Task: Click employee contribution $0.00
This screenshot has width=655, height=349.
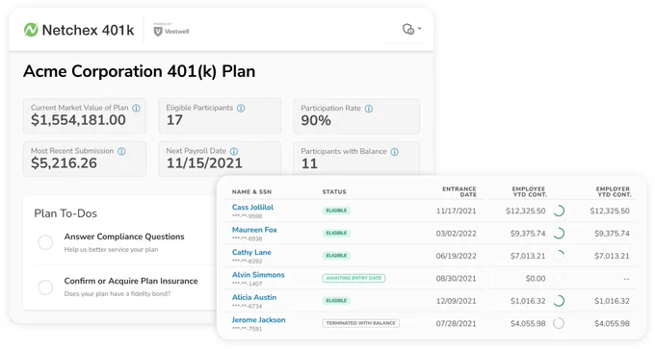Action: pyautogui.click(x=536, y=279)
